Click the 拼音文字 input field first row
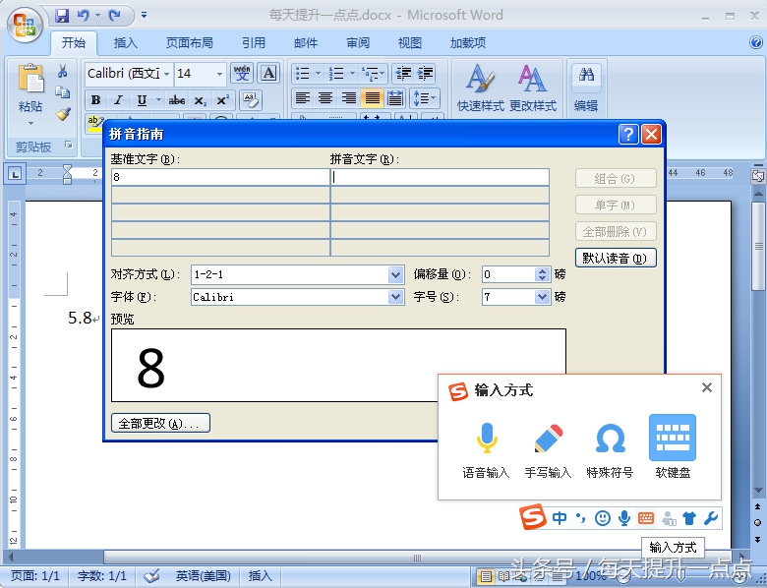Screen dimensions: 767x588 (x=440, y=178)
